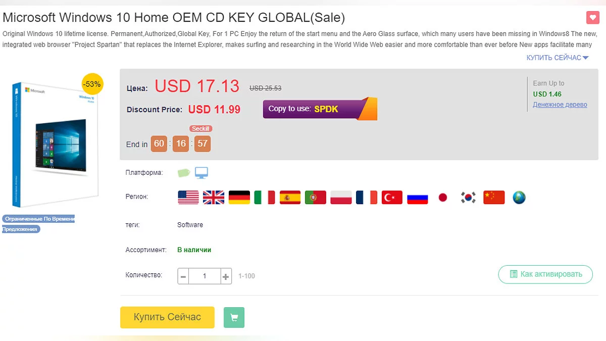
Task: Select the Turkish flag region
Action: 392,197
